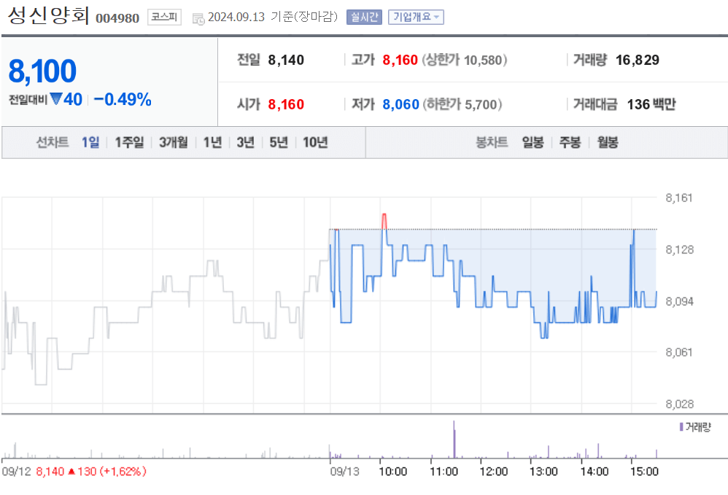The image size is (728, 495).
Task: Click the 고가 value 8,160
Action: (400, 60)
